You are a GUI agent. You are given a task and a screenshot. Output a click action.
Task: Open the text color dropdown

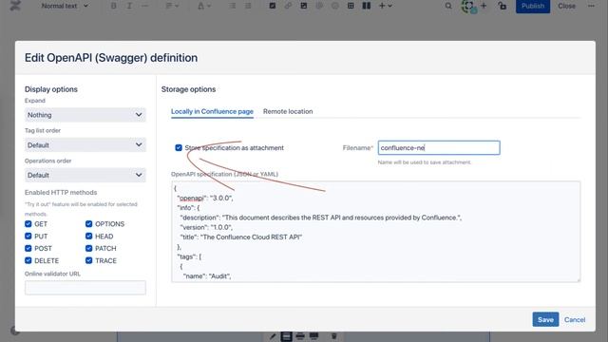tap(204, 6)
